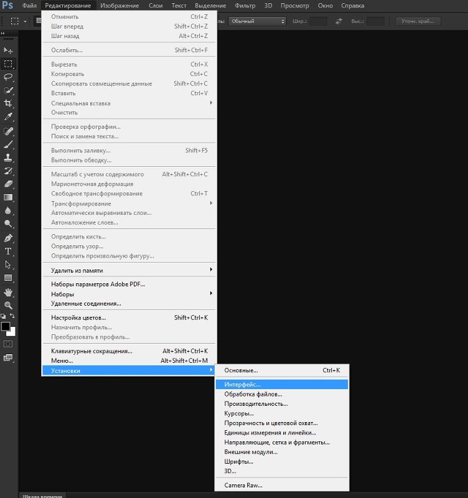Viewport: 468px width, 498px height.
Task: Select the Dodge tool
Action: pos(8,224)
